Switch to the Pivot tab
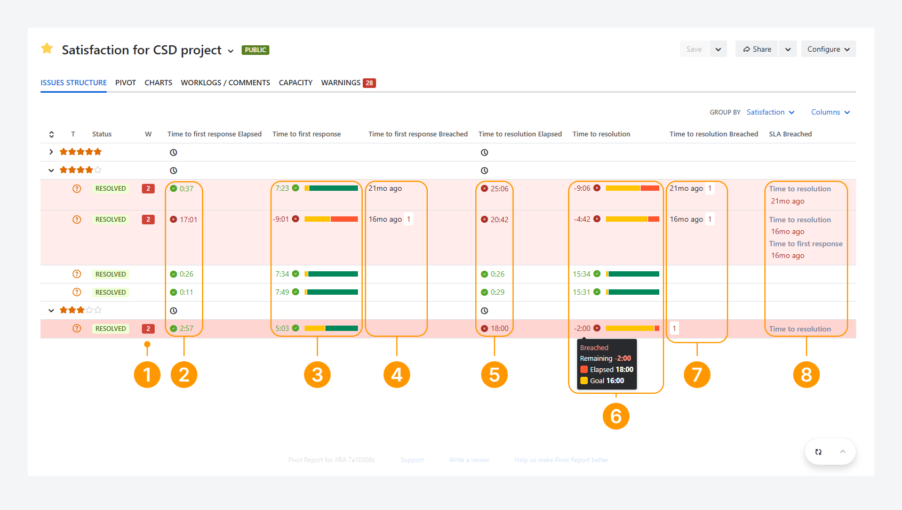Screen dimensions: 902x510 point(125,83)
